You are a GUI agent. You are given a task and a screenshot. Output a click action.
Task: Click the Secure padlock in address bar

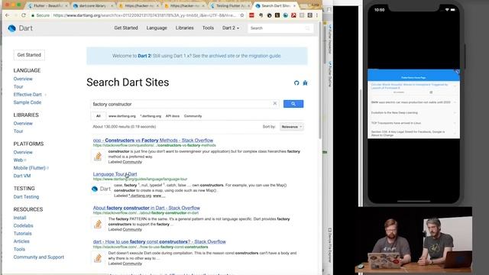(x=33, y=15)
